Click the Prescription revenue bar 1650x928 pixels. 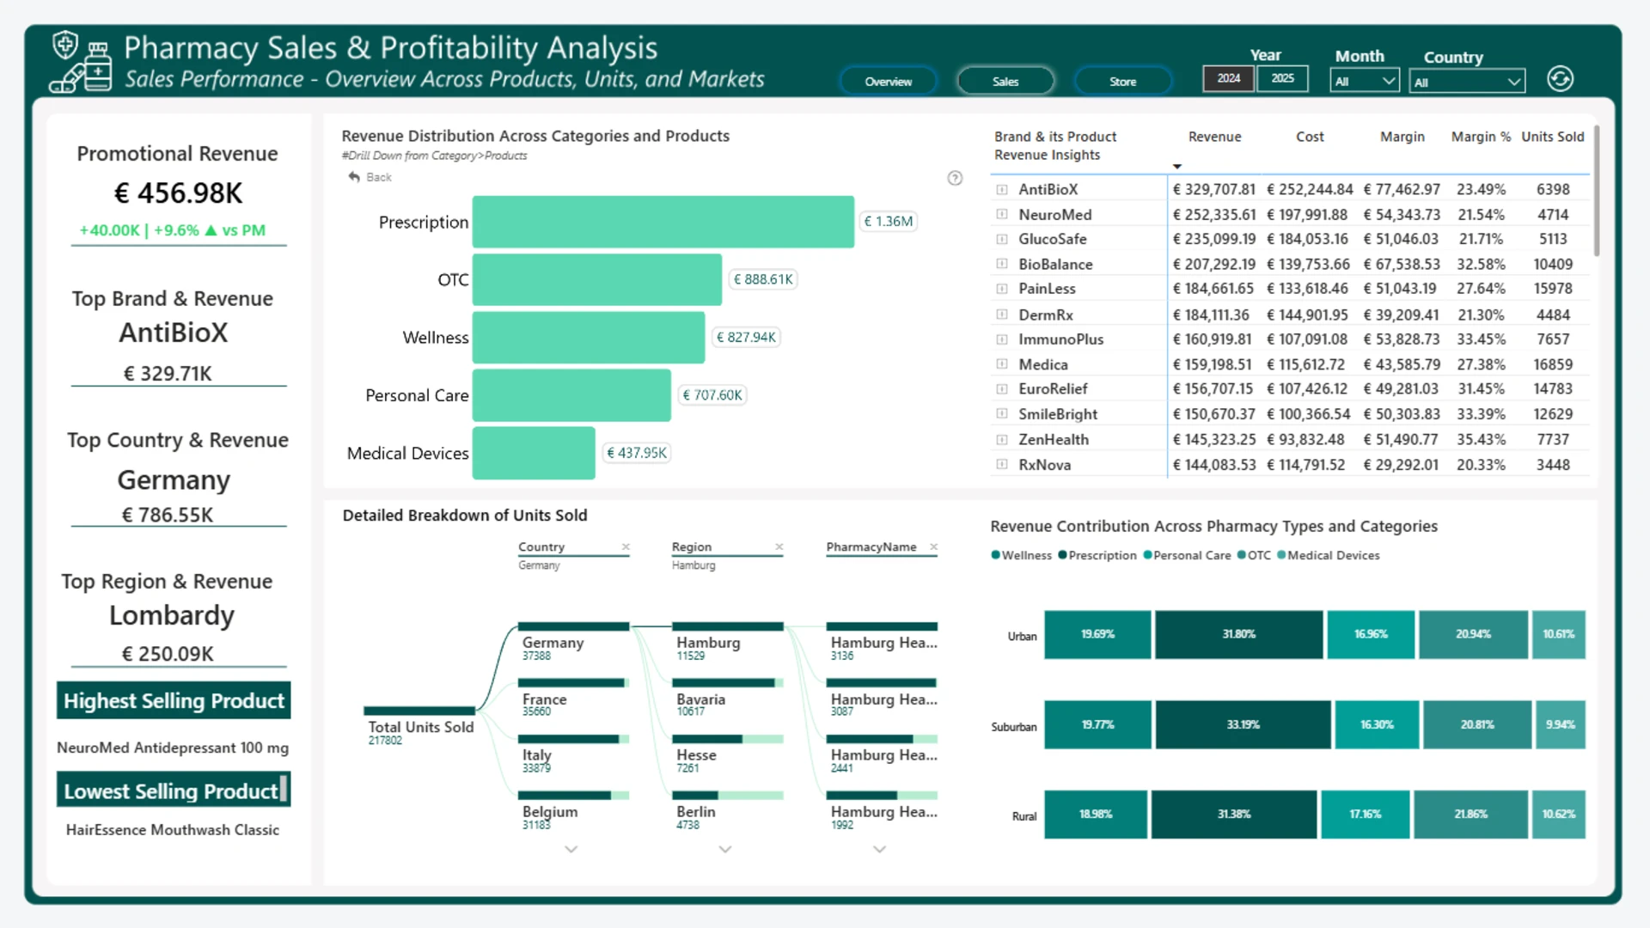[663, 222]
